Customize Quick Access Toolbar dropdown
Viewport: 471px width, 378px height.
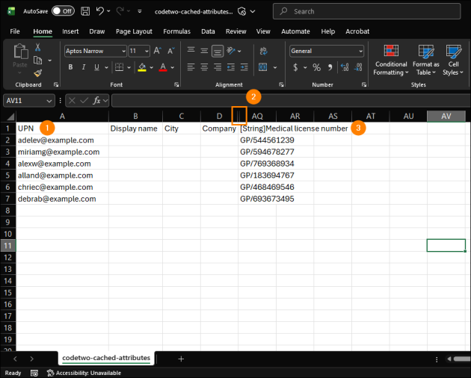click(140, 11)
